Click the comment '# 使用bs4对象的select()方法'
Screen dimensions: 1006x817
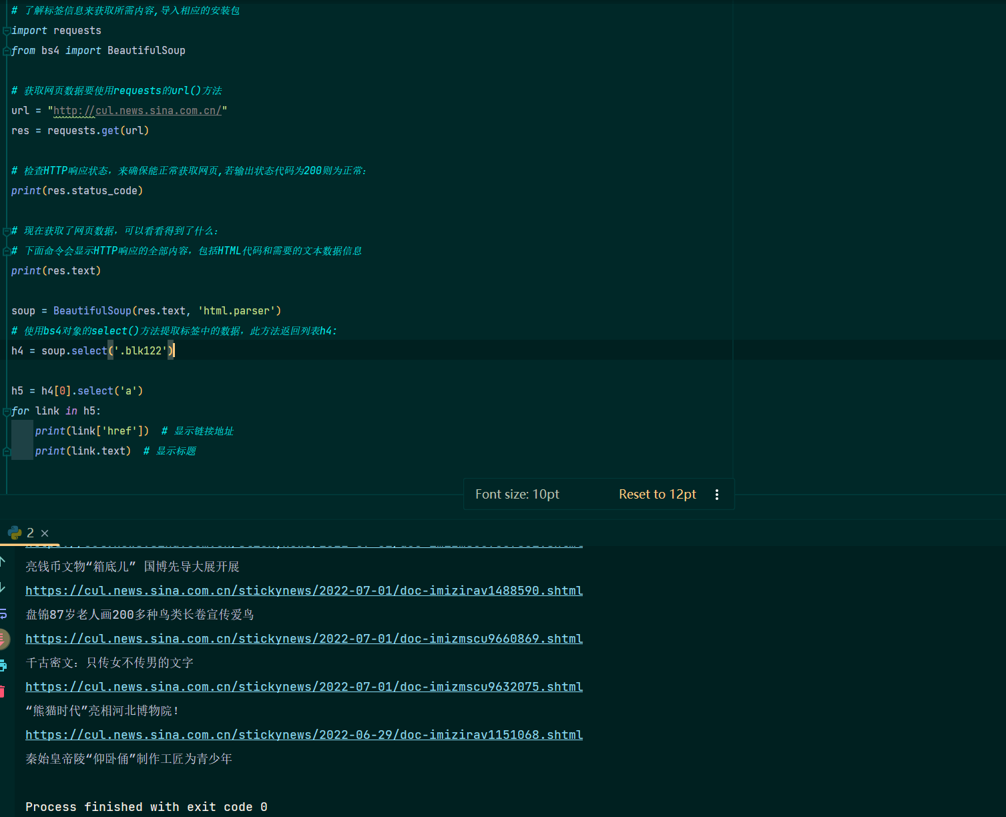pyautogui.click(x=174, y=331)
